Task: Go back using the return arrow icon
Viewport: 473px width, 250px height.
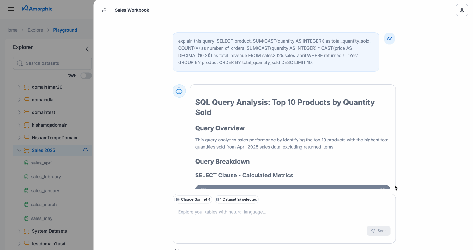Action: point(104,10)
